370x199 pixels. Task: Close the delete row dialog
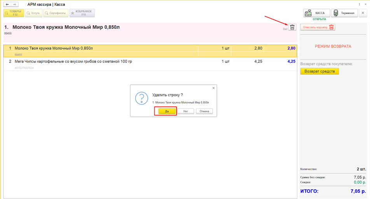213,88
